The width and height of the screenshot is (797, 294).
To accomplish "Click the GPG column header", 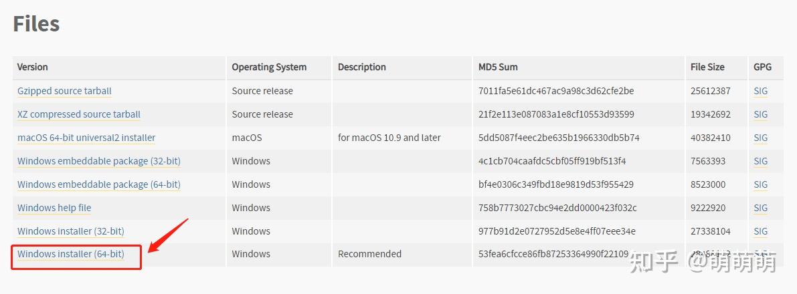I will pos(763,67).
